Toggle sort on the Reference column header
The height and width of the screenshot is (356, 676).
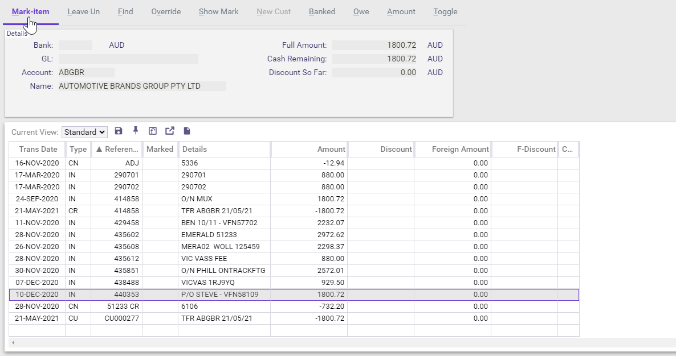click(x=117, y=149)
